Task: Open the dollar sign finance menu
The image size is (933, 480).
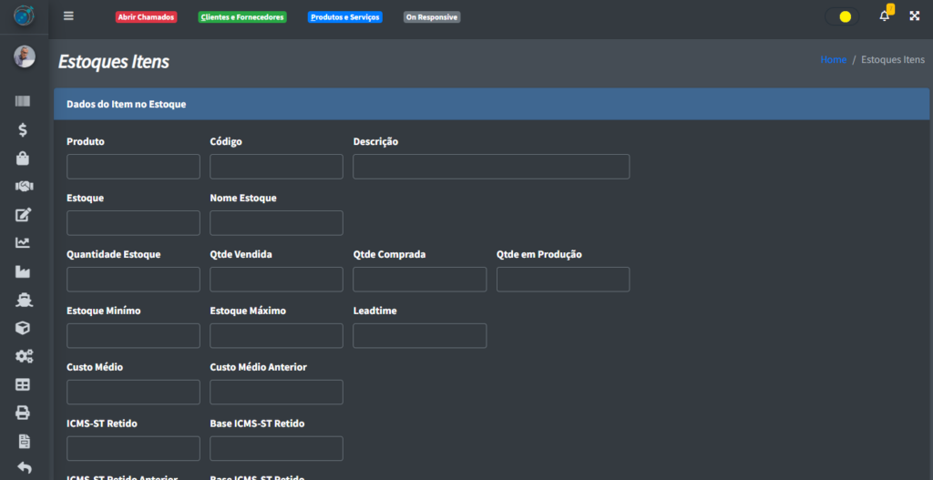Action: (24, 130)
